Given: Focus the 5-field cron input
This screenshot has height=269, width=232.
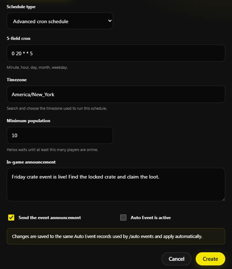Looking at the screenshot, I should pyautogui.click(x=116, y=53).
